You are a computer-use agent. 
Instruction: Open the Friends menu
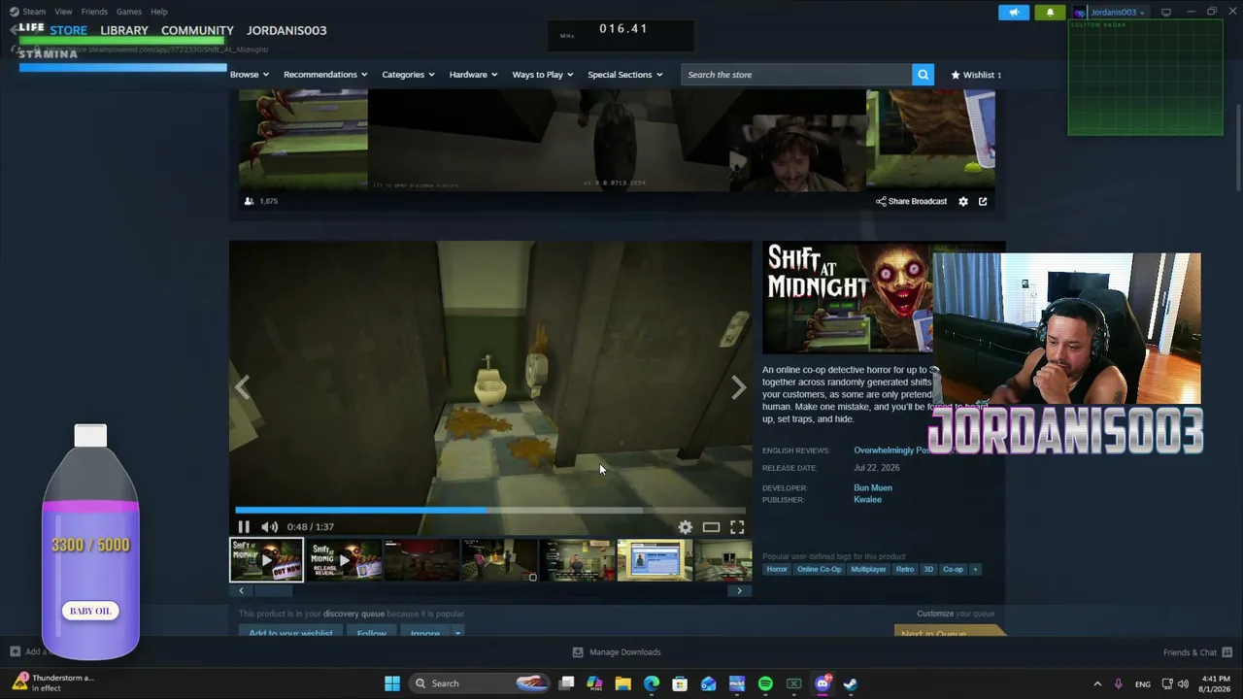click(x=94, y=12)
